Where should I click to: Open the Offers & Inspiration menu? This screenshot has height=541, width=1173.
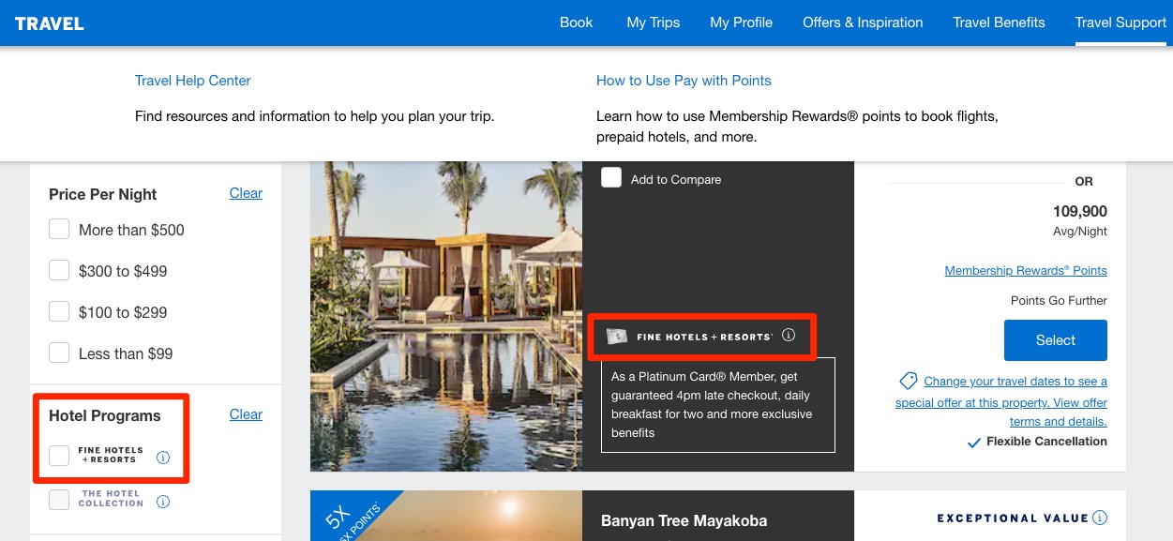[863, 23]
